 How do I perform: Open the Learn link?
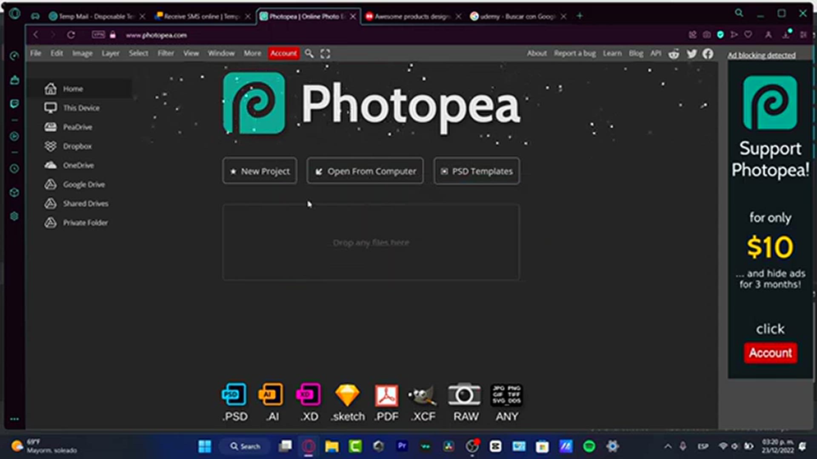click(x=612, y=53)
